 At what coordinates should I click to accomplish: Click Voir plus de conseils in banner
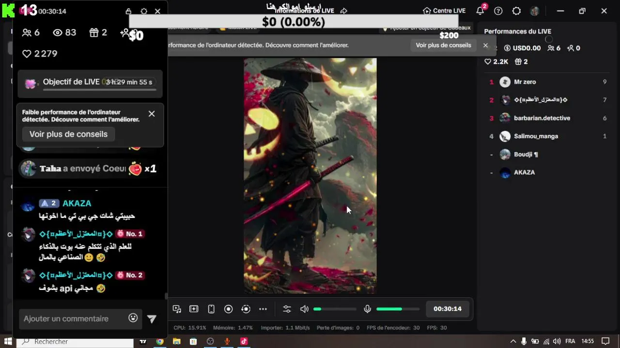tap(443, 45)
